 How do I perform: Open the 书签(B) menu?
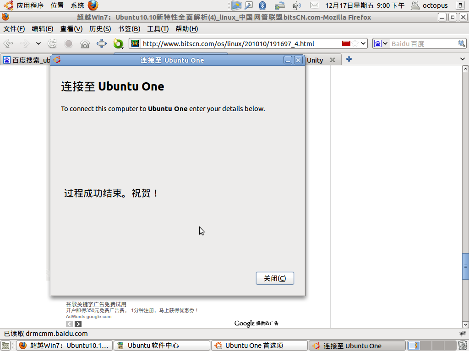pos(129,29)
